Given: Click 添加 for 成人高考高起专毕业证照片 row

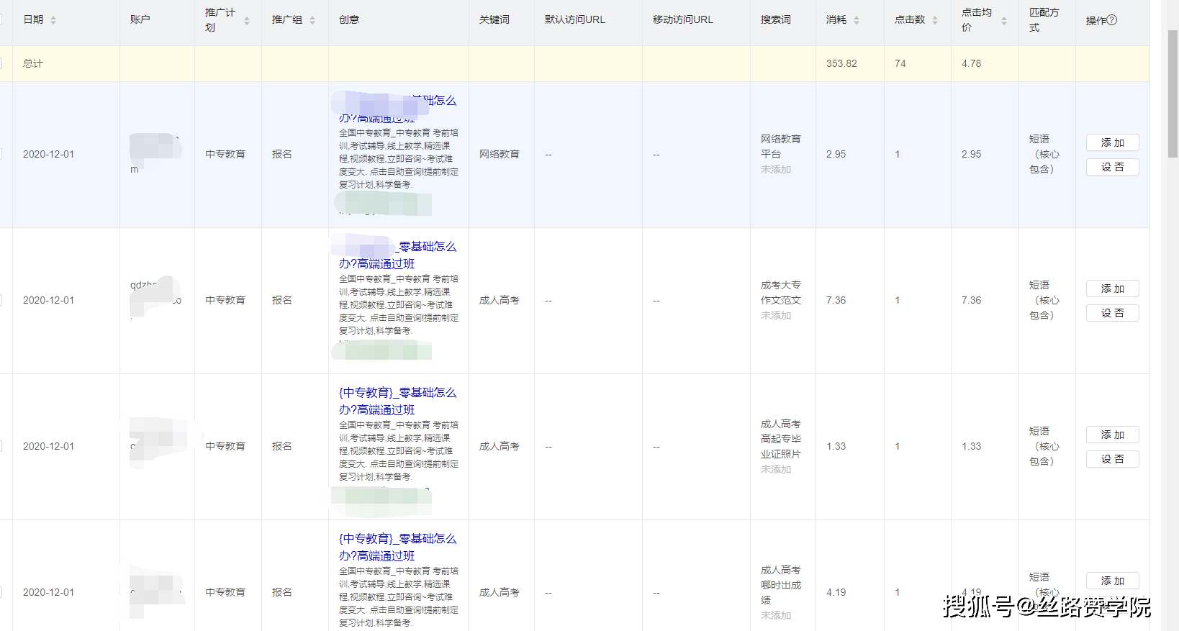Looking at the screenshot, I should point(1112,435).
